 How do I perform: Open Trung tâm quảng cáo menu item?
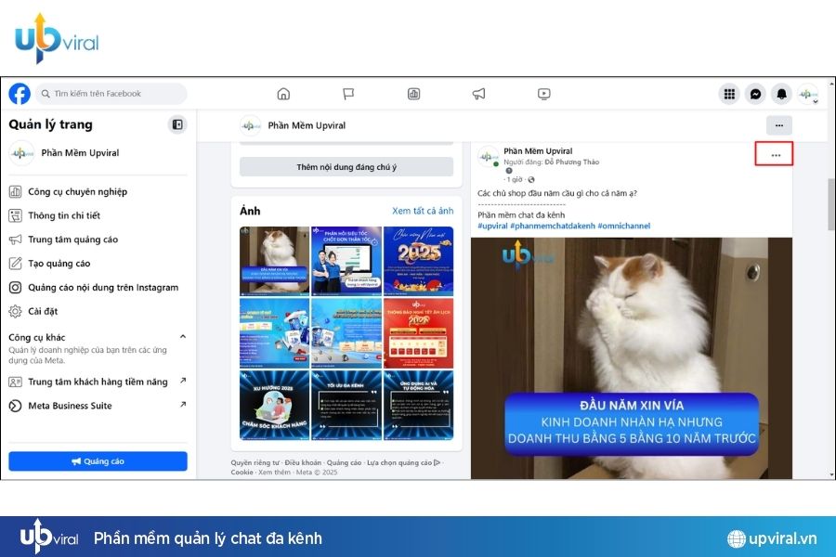click(98, 240)
